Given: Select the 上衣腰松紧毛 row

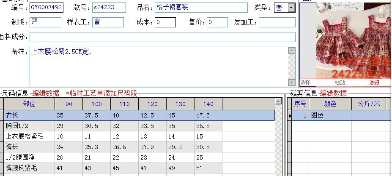Looking at the screenshot, I should click(139, 136).
